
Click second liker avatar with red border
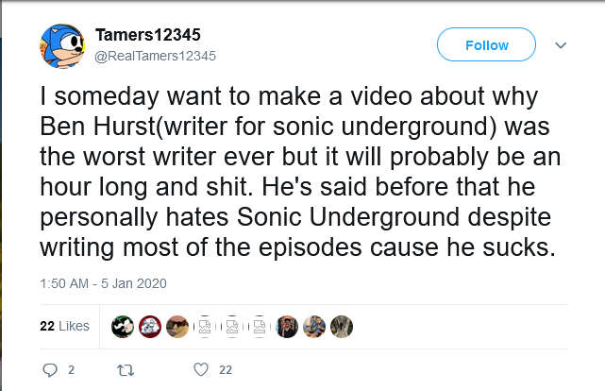[150, 326]
